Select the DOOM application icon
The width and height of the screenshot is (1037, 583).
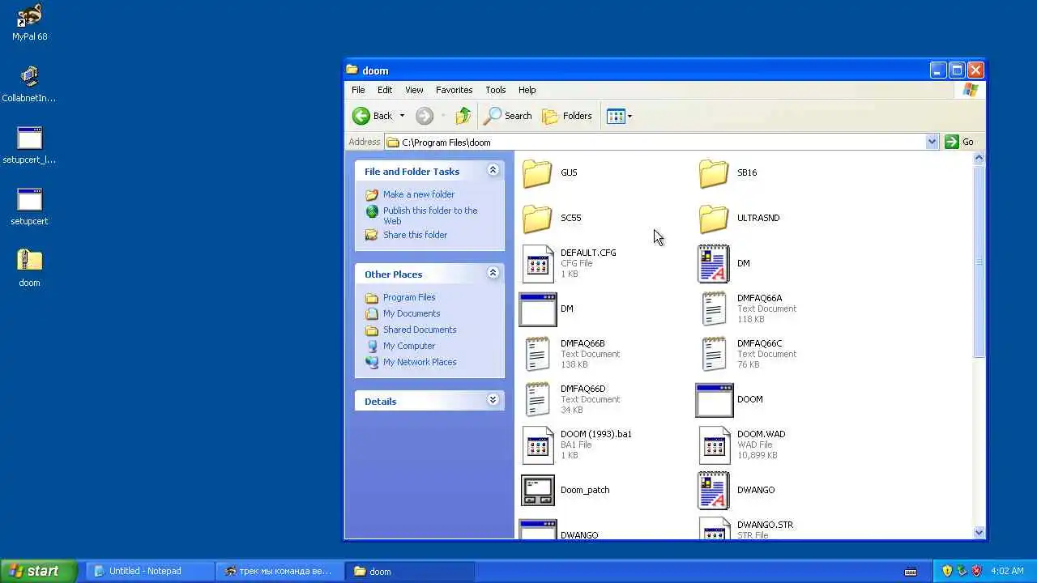[x=715, y=399]
